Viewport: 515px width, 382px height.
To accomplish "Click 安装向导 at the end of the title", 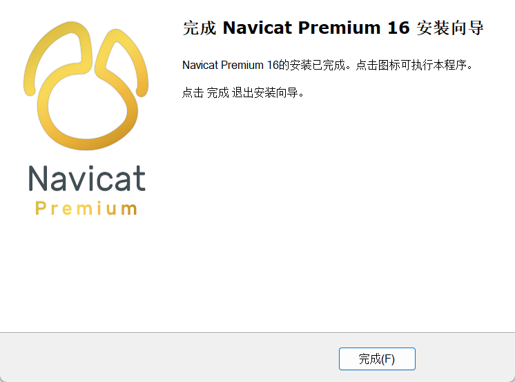I will point(450,28).
